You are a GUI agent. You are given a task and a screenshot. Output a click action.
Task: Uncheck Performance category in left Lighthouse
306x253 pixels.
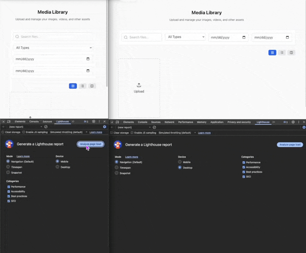pos(9,187)
